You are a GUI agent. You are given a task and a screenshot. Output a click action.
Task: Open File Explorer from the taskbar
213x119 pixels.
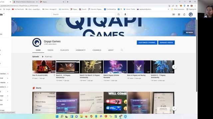(81, 116)
